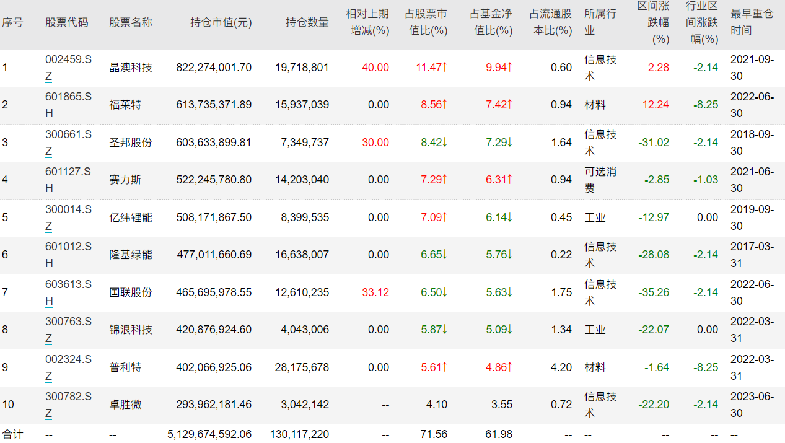The image size is (785, 443).
Task: Click market value 822,274,001.70
Action: (214, 68)
